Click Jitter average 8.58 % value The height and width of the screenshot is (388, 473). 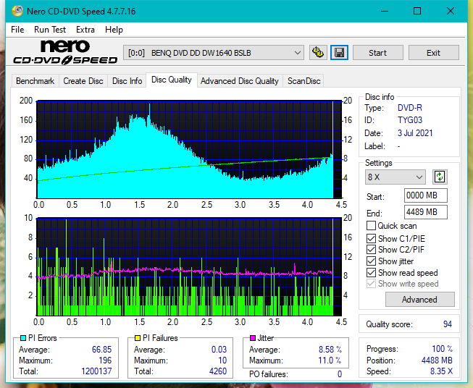tap(330, 350)
